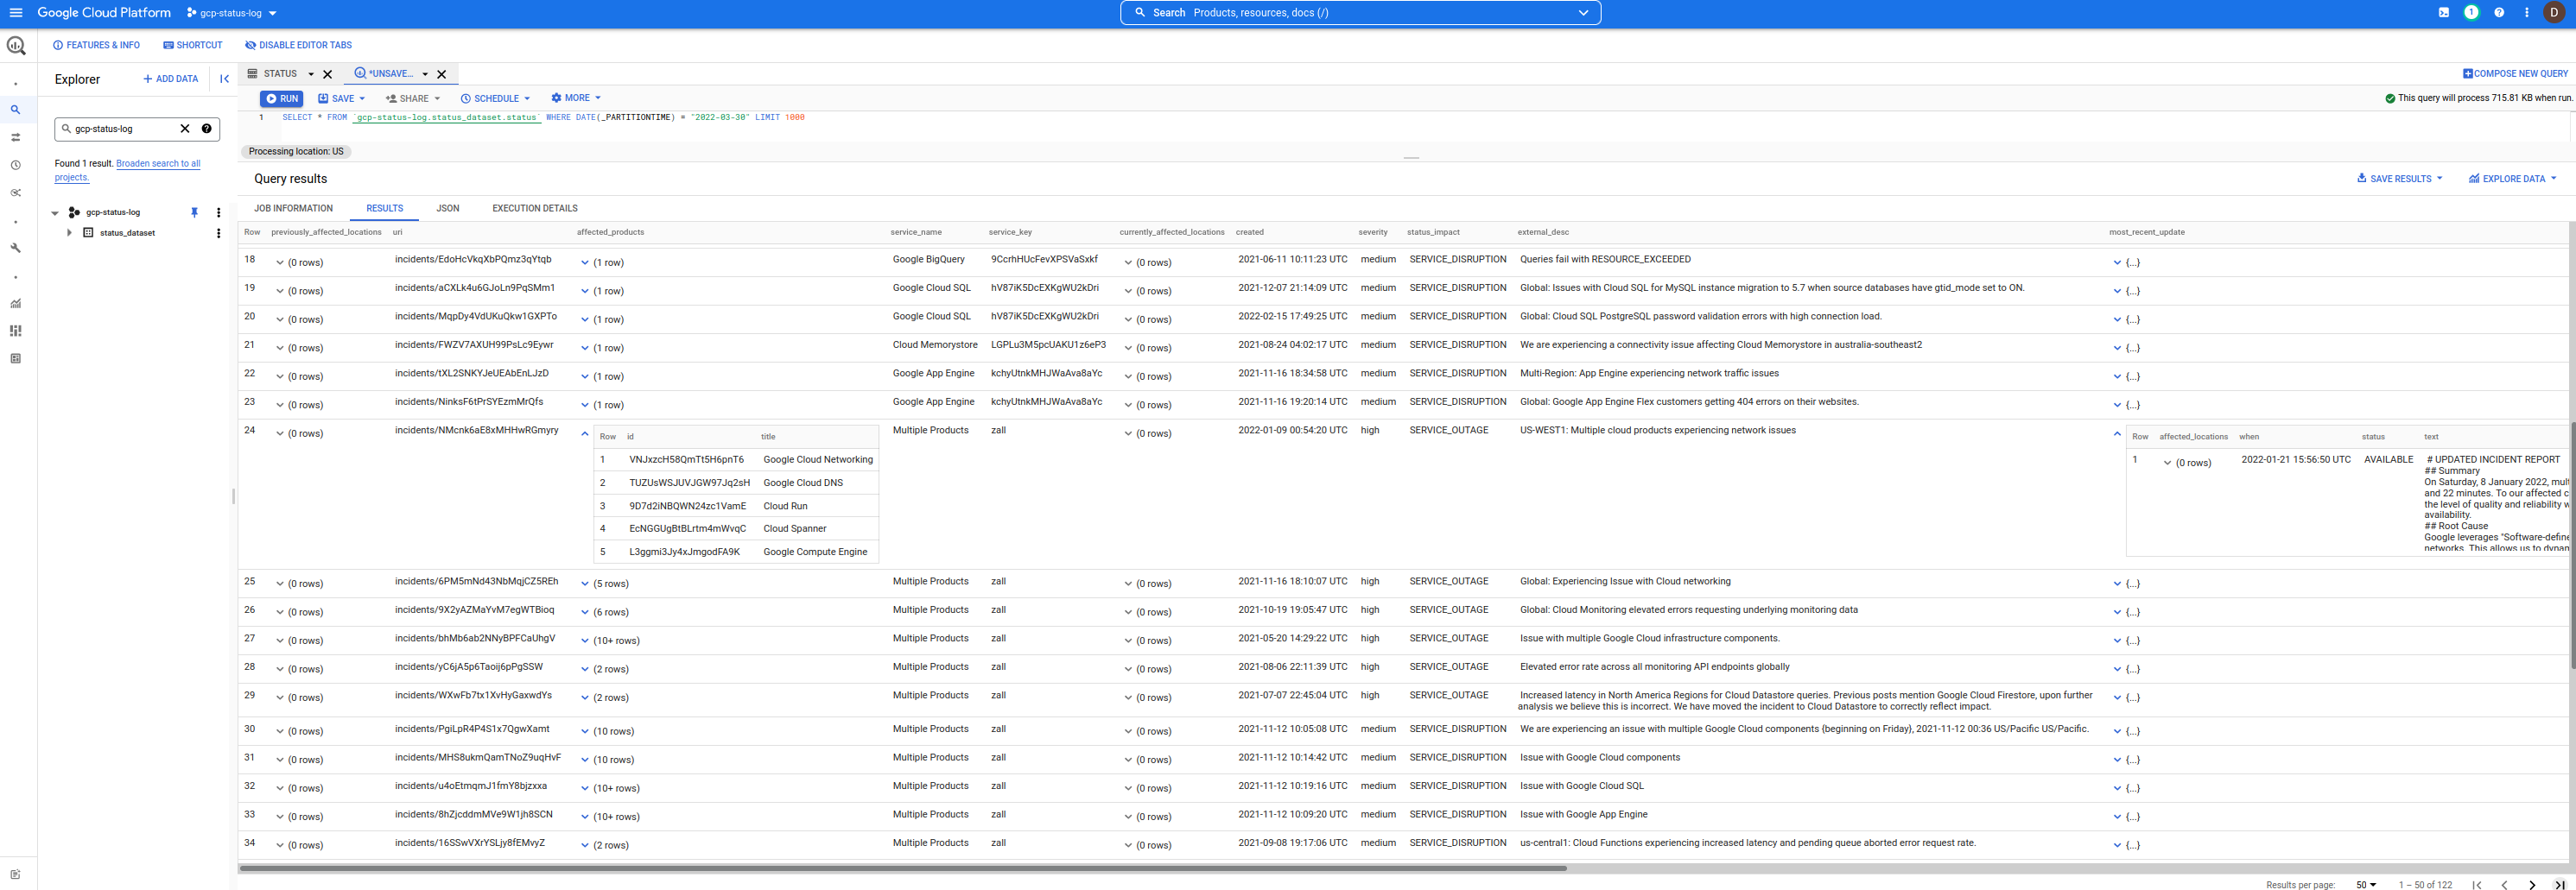2576x890 pixels.
Task: Expand affected_products (5 rows) in row 25
Action: pyautogui.click(x=585, y=584)
